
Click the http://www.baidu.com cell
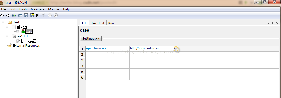pos(152,48)
